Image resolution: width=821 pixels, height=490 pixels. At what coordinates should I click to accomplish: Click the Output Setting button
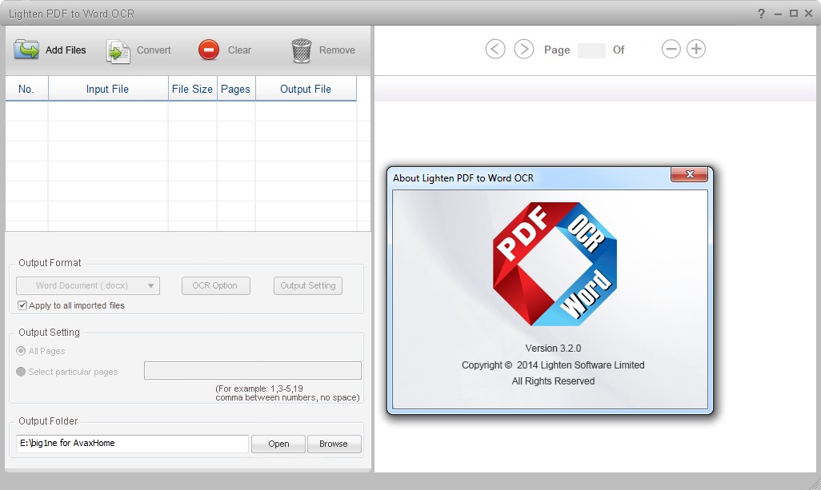pyautogui.click(x=308, y=285)
